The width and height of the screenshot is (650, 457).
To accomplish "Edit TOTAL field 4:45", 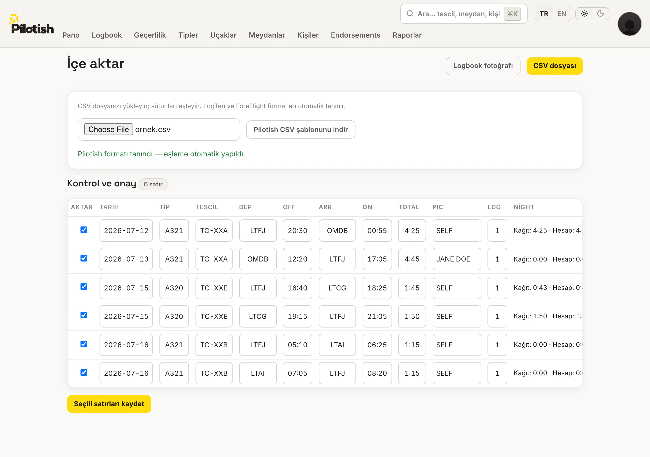I will pyautogui.click(x=412, y=259).
